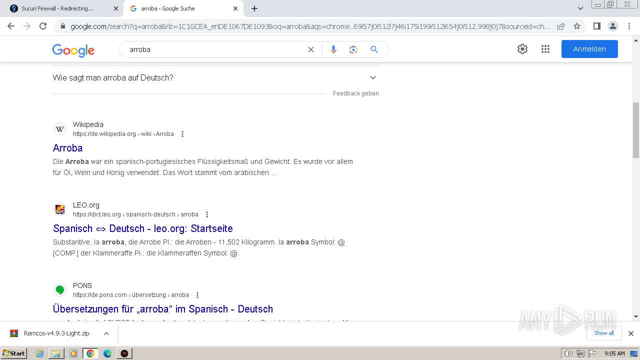
Task: Open the Google apps grid
Action: [545, 49]
